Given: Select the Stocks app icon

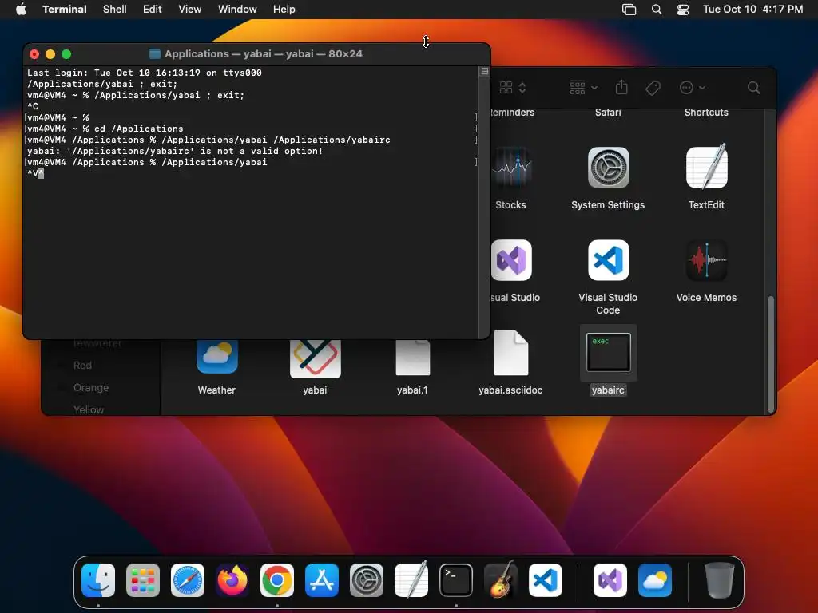Looking at the screenshot, I should [x=511, y=168].
